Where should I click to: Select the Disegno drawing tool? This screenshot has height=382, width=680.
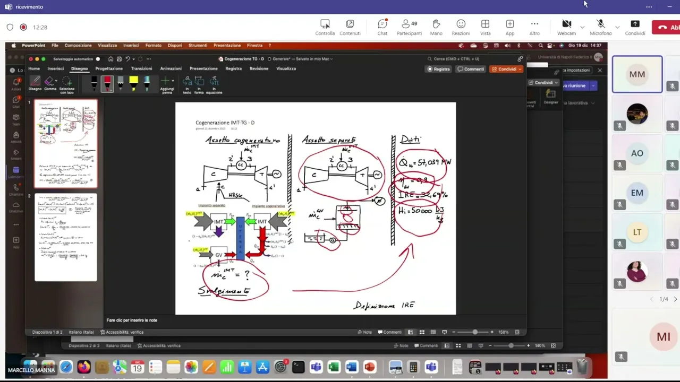(35, 83)
